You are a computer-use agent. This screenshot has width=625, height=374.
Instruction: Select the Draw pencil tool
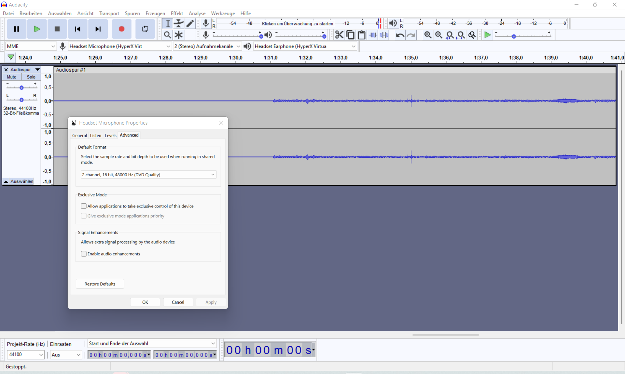click(190, 23)
